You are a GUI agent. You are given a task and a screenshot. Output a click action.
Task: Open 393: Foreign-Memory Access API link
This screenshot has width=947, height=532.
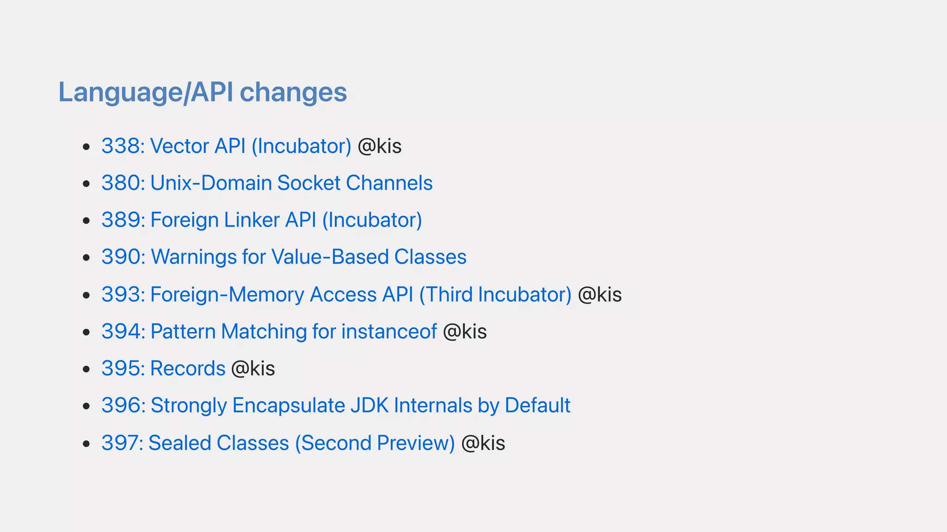click(x=336, y=295)
